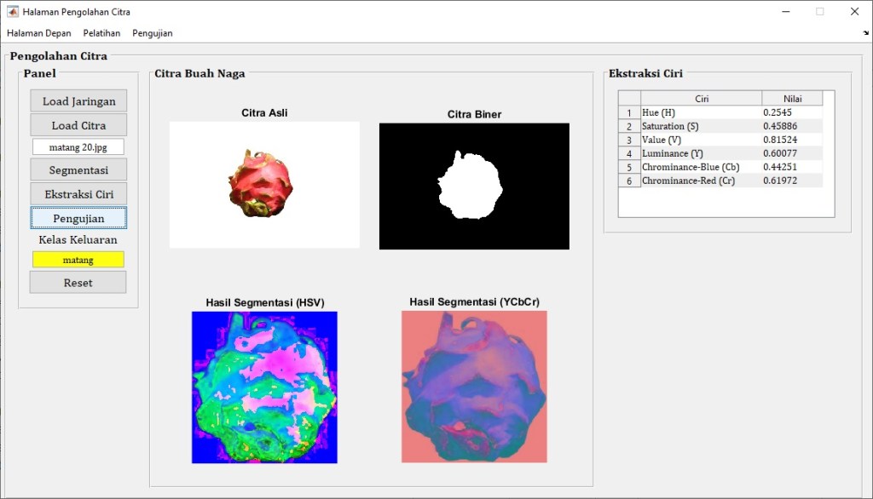Click the Pengujian button in Panel
This screenshot has height=499, width=873.
tap(78, 218)
